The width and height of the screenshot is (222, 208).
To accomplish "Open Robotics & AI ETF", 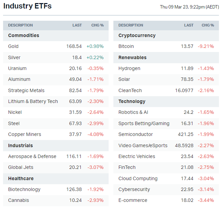I will (133, 112).
